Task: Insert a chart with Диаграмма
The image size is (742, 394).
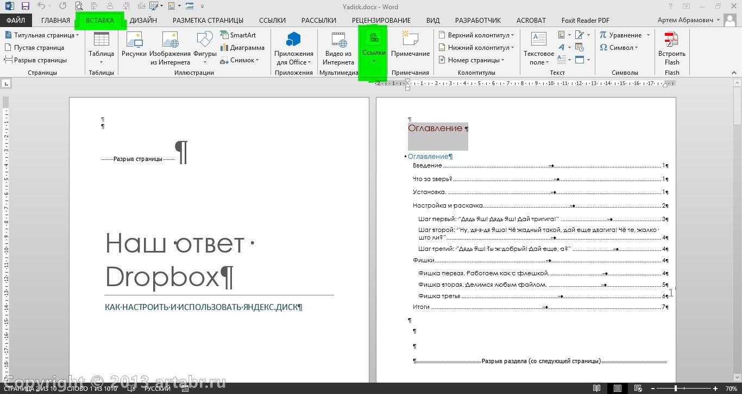Action: [x=242, y=47]
